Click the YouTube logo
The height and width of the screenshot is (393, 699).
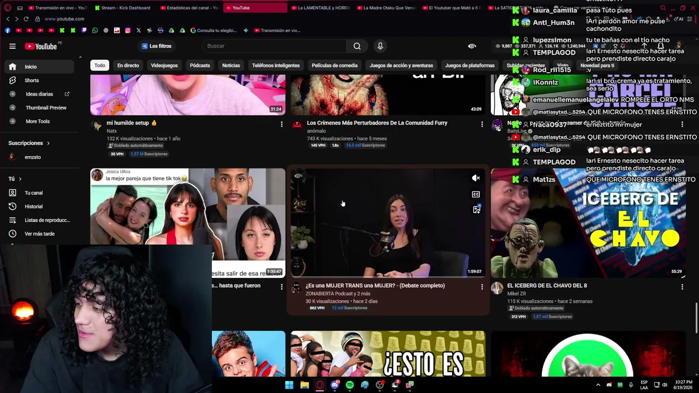(x=41, y=46)
